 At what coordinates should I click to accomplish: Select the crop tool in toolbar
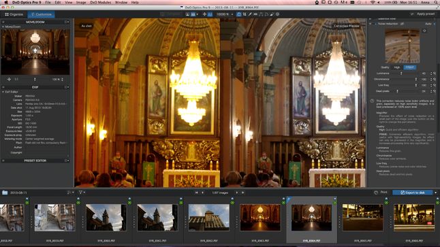[245, 14]
